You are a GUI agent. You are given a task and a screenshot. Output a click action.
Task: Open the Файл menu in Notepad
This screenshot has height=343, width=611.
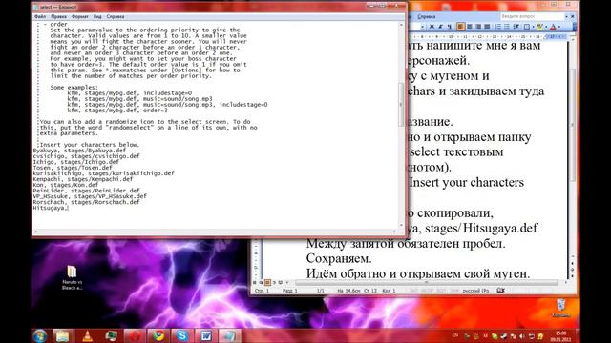tap(40, 17)
